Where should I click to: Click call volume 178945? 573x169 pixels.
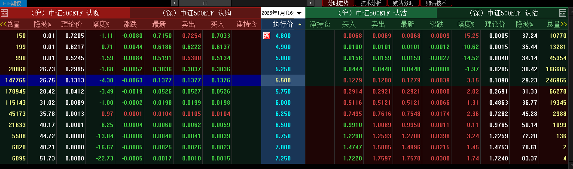(x=15, y=91)
